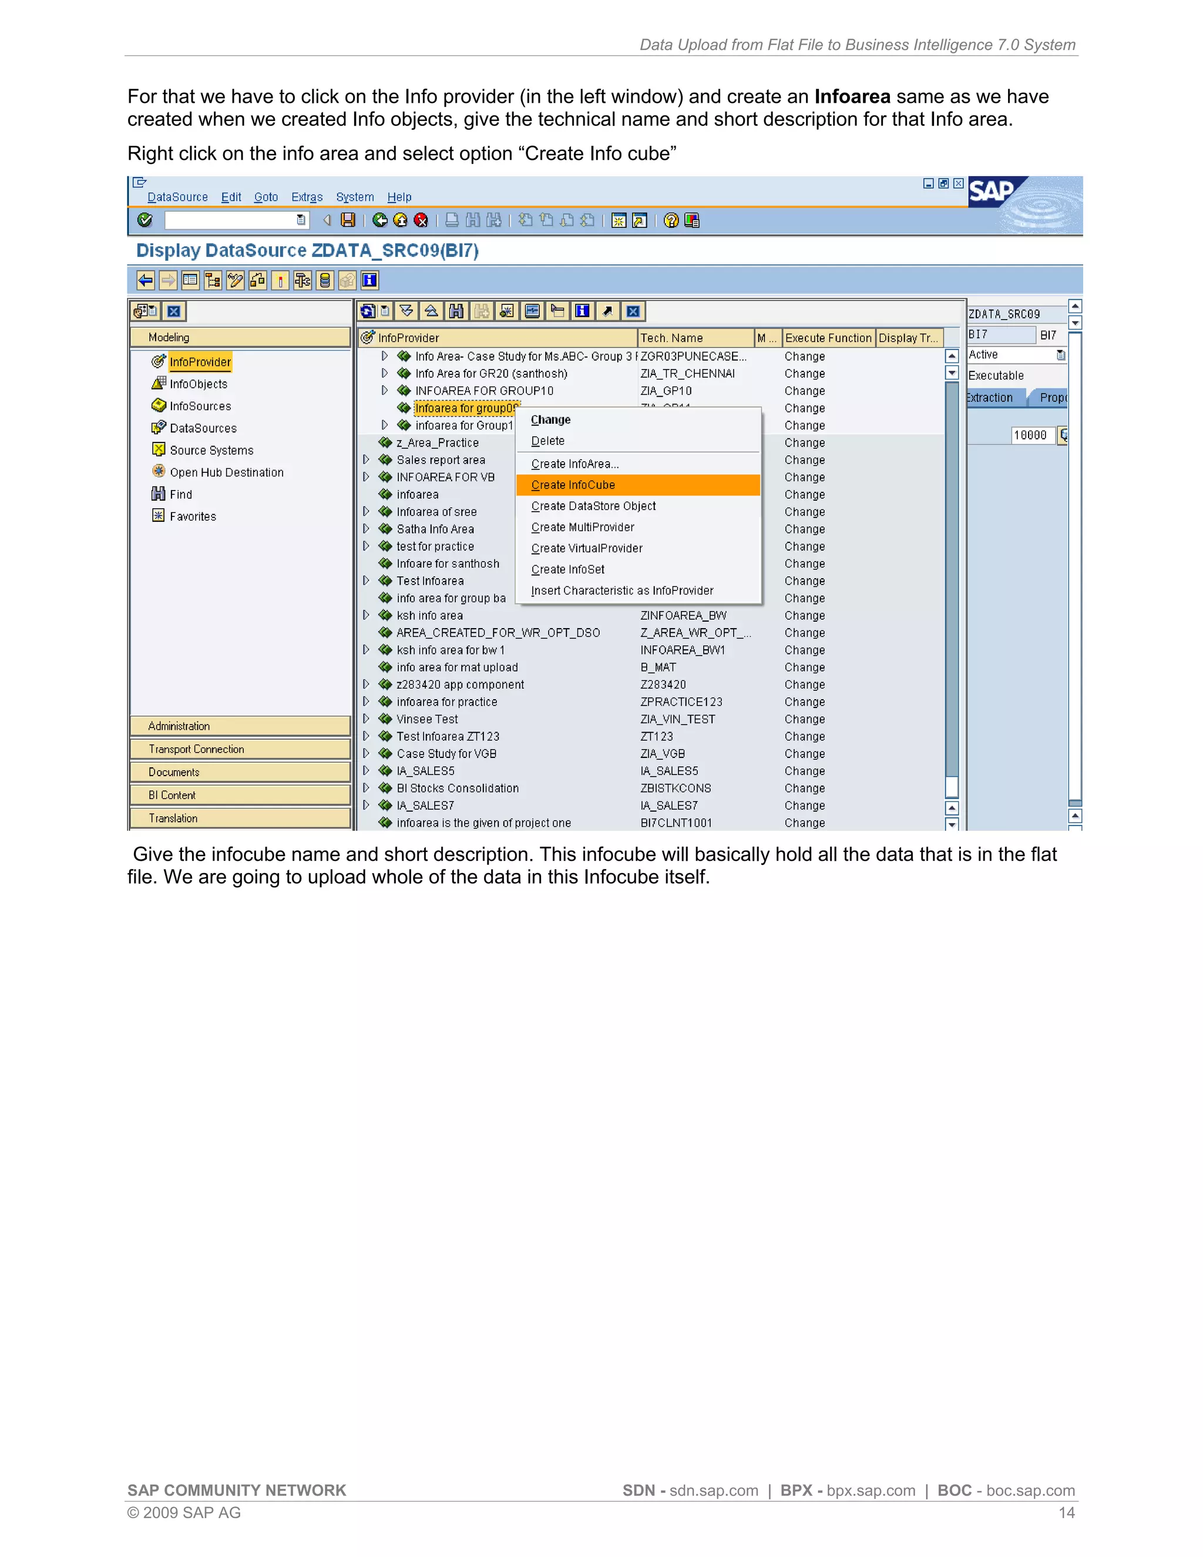Expand the Satha Info Area node
The width and height of the screenshot is (1203, 1557).
pyautogui.click(x=367, y=529)
